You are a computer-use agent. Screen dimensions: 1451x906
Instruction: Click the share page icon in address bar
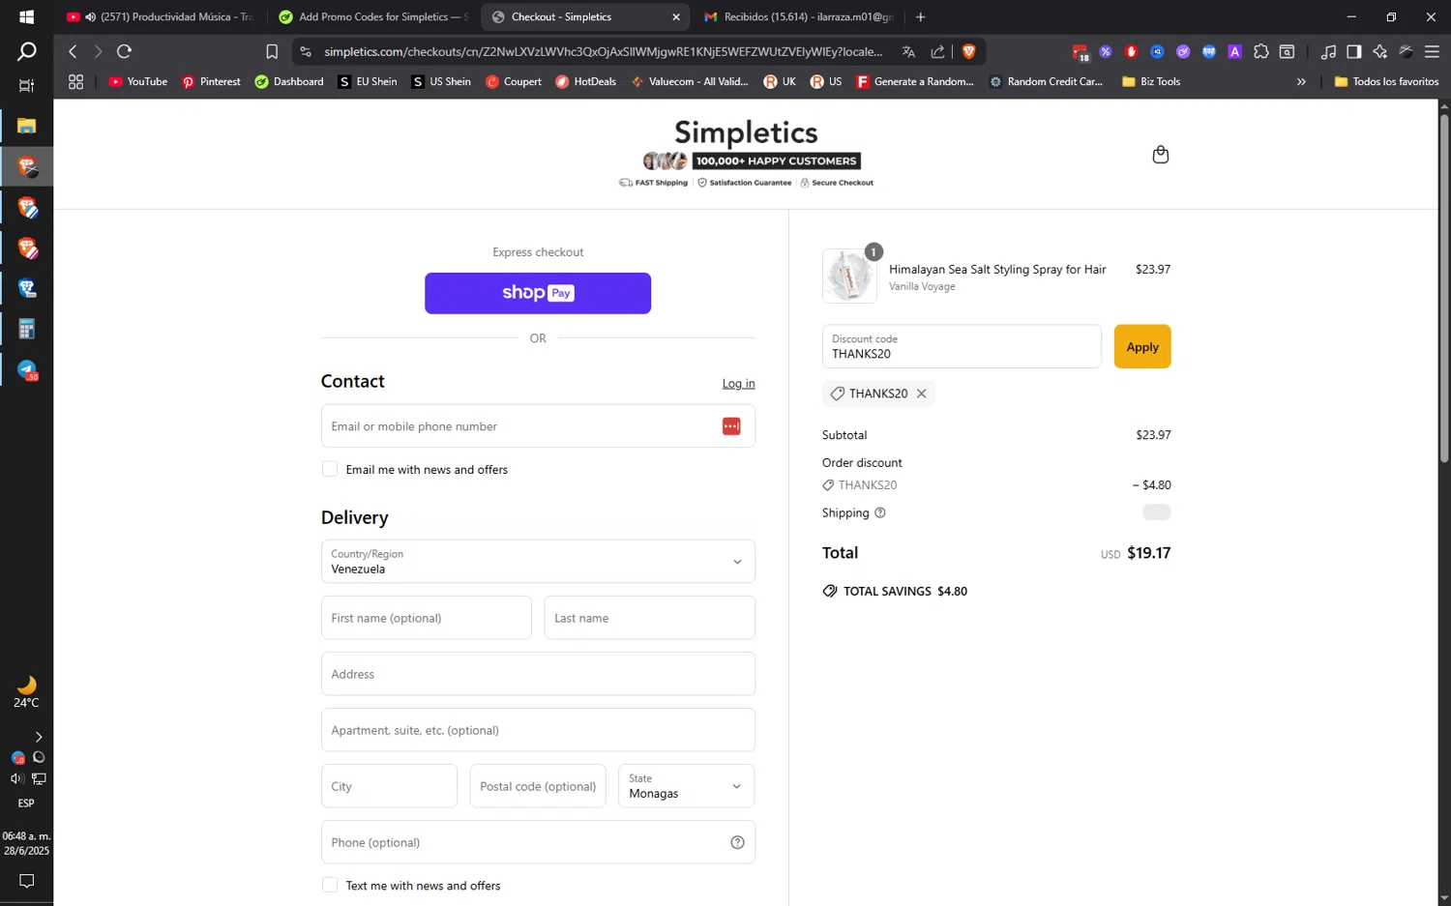pos(937,51)
